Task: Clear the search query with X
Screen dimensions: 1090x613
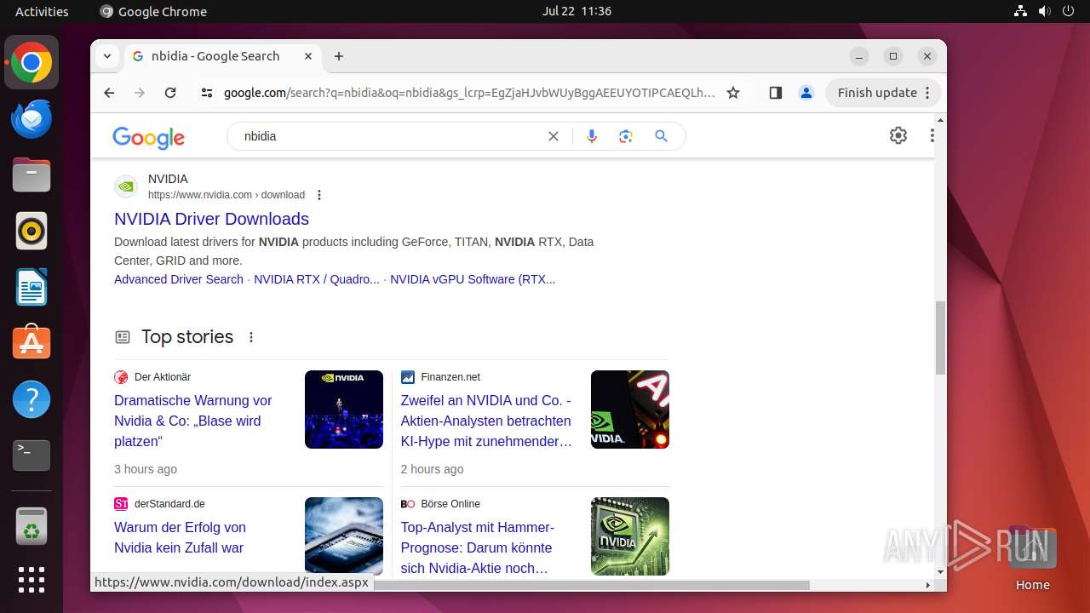Action: (554, 136)
